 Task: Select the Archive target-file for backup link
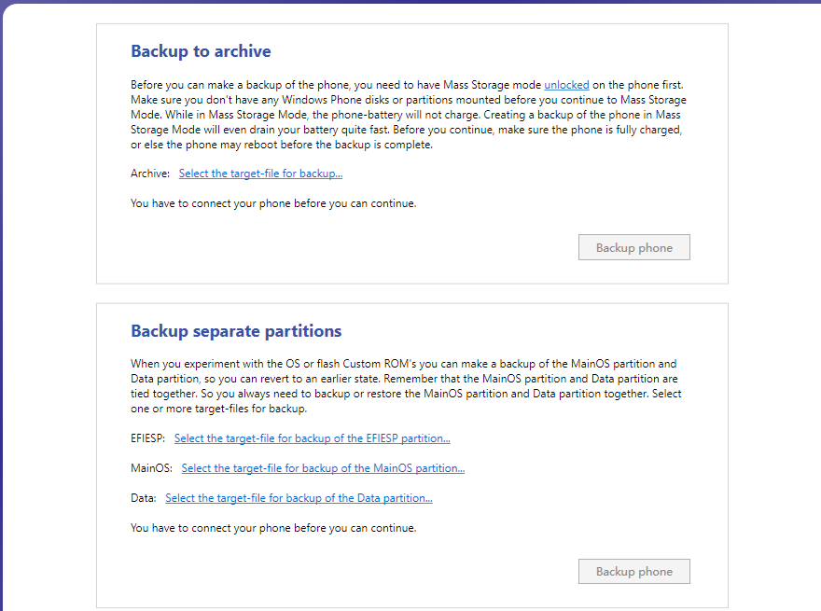pos(260,174)
